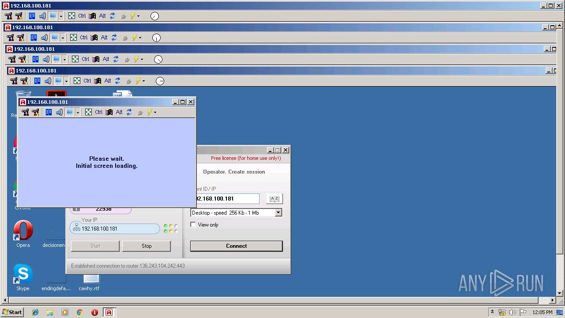Click Windows key icon in third nested toolbar

click(96, 59)
